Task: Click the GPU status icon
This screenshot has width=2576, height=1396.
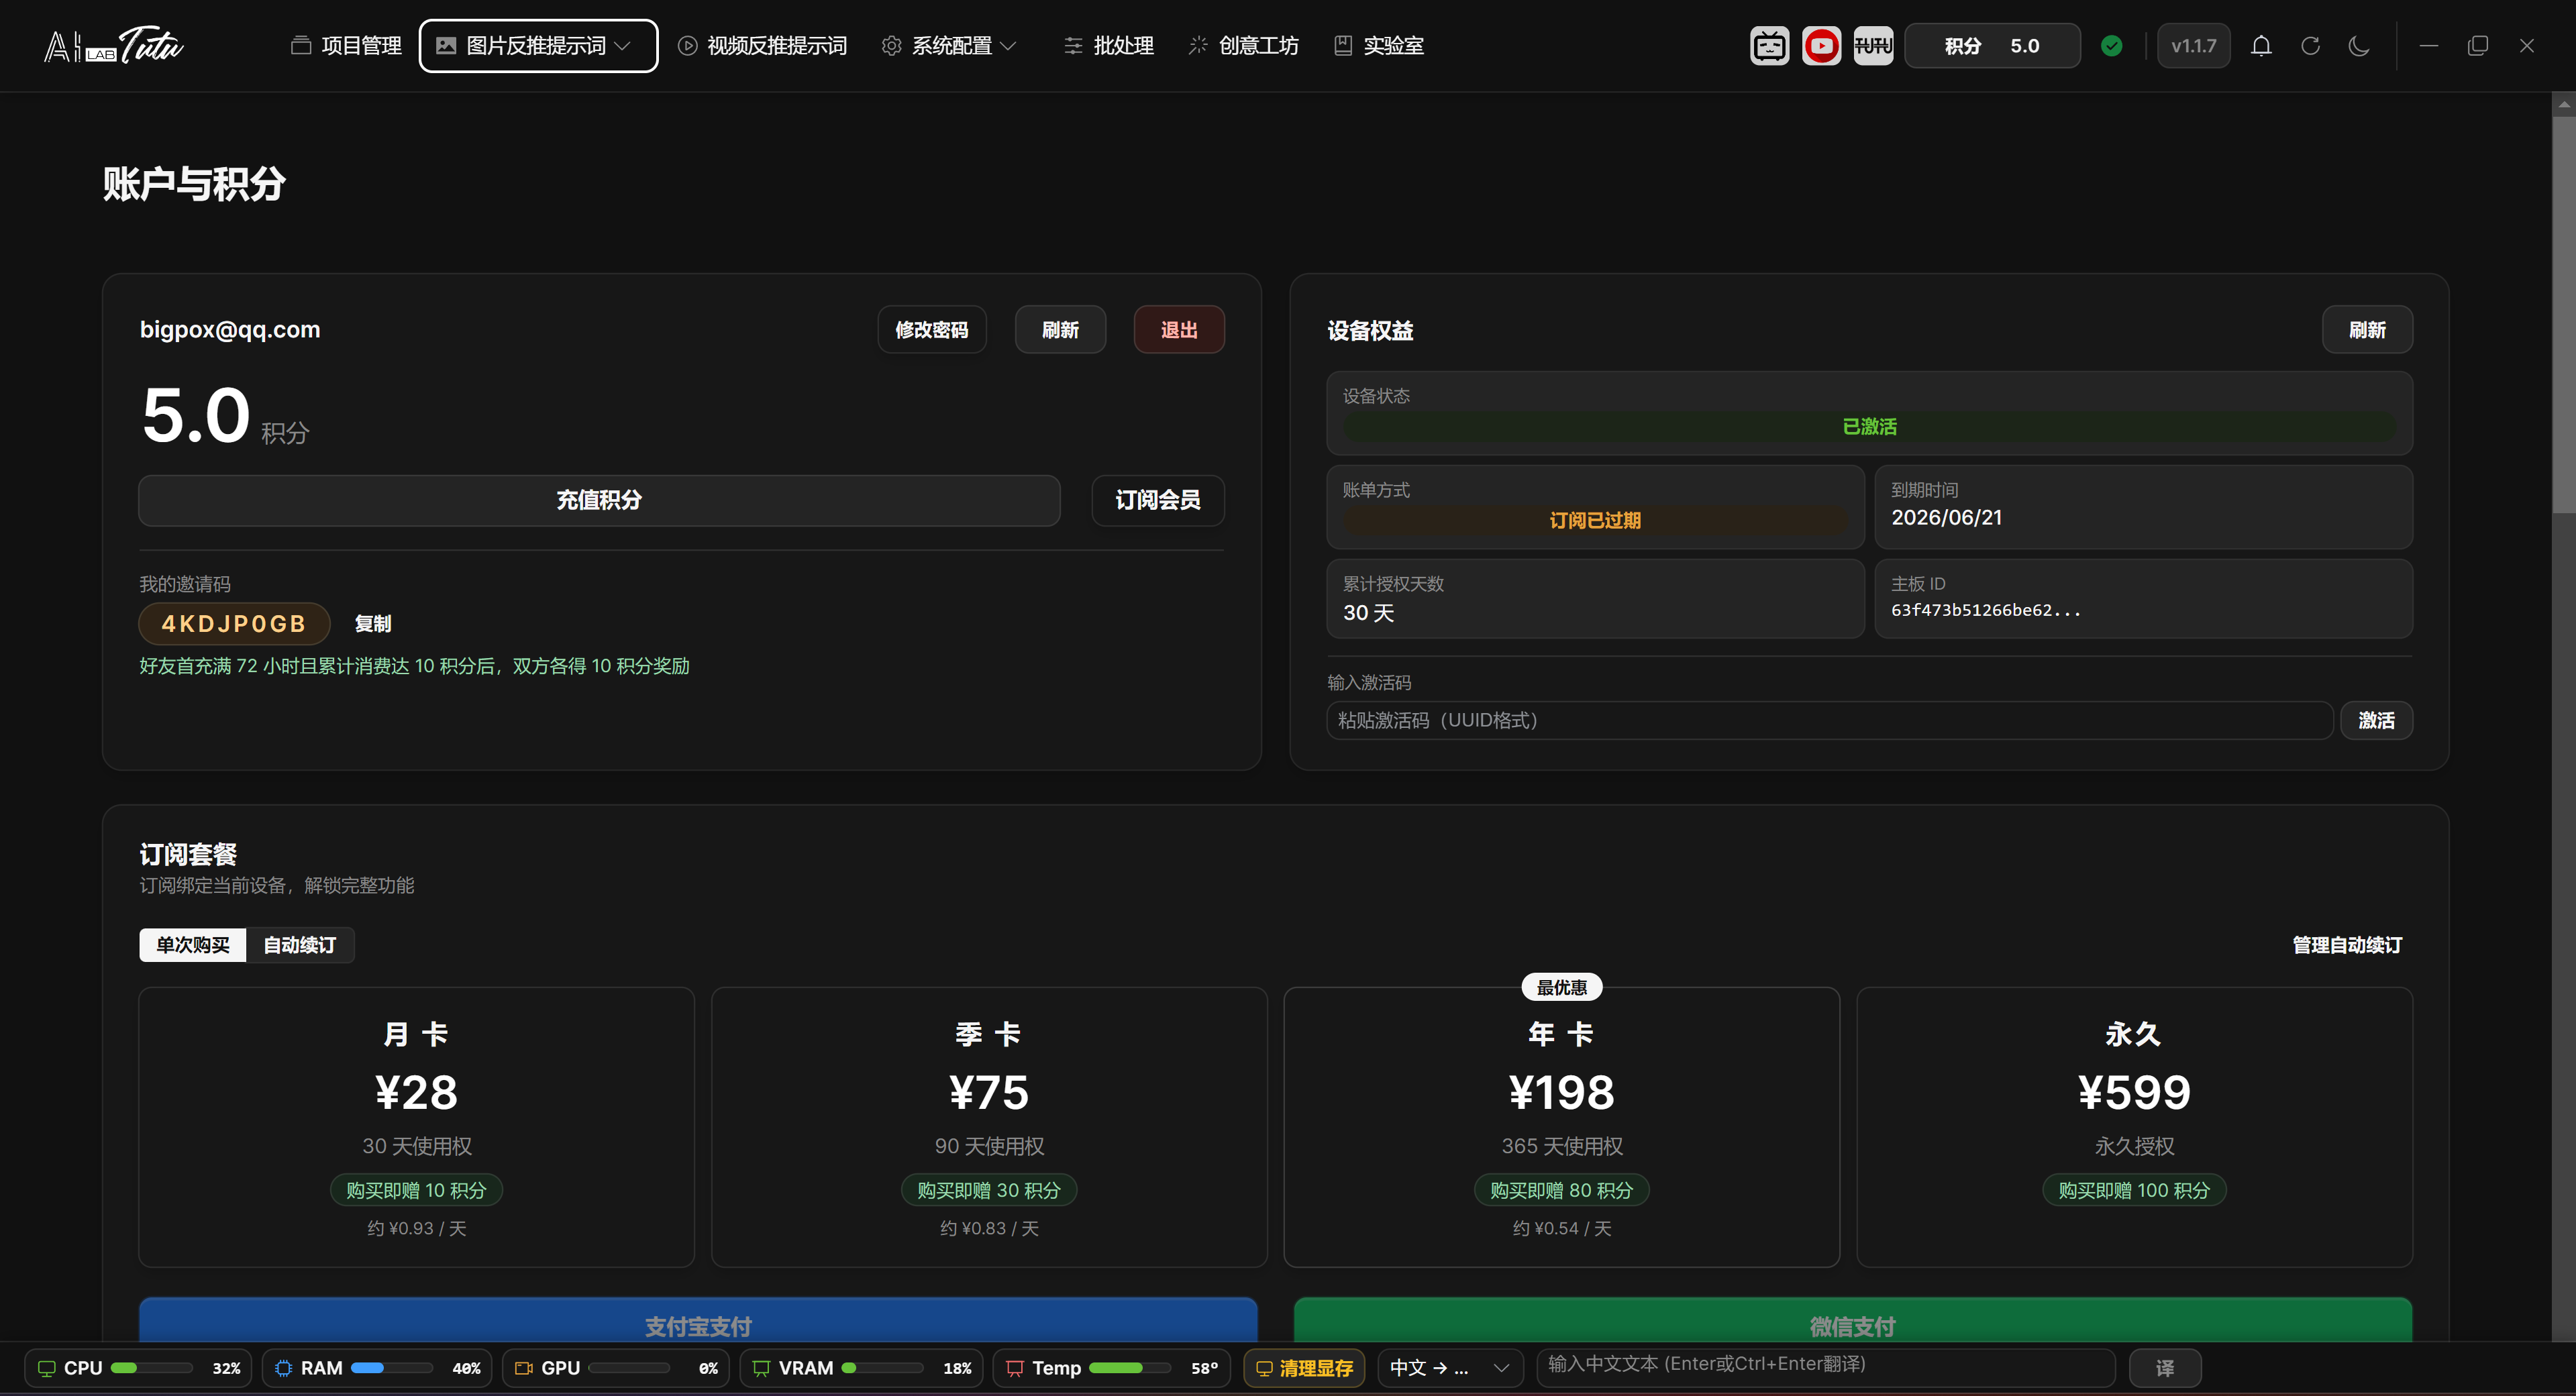Action: 523,1368
